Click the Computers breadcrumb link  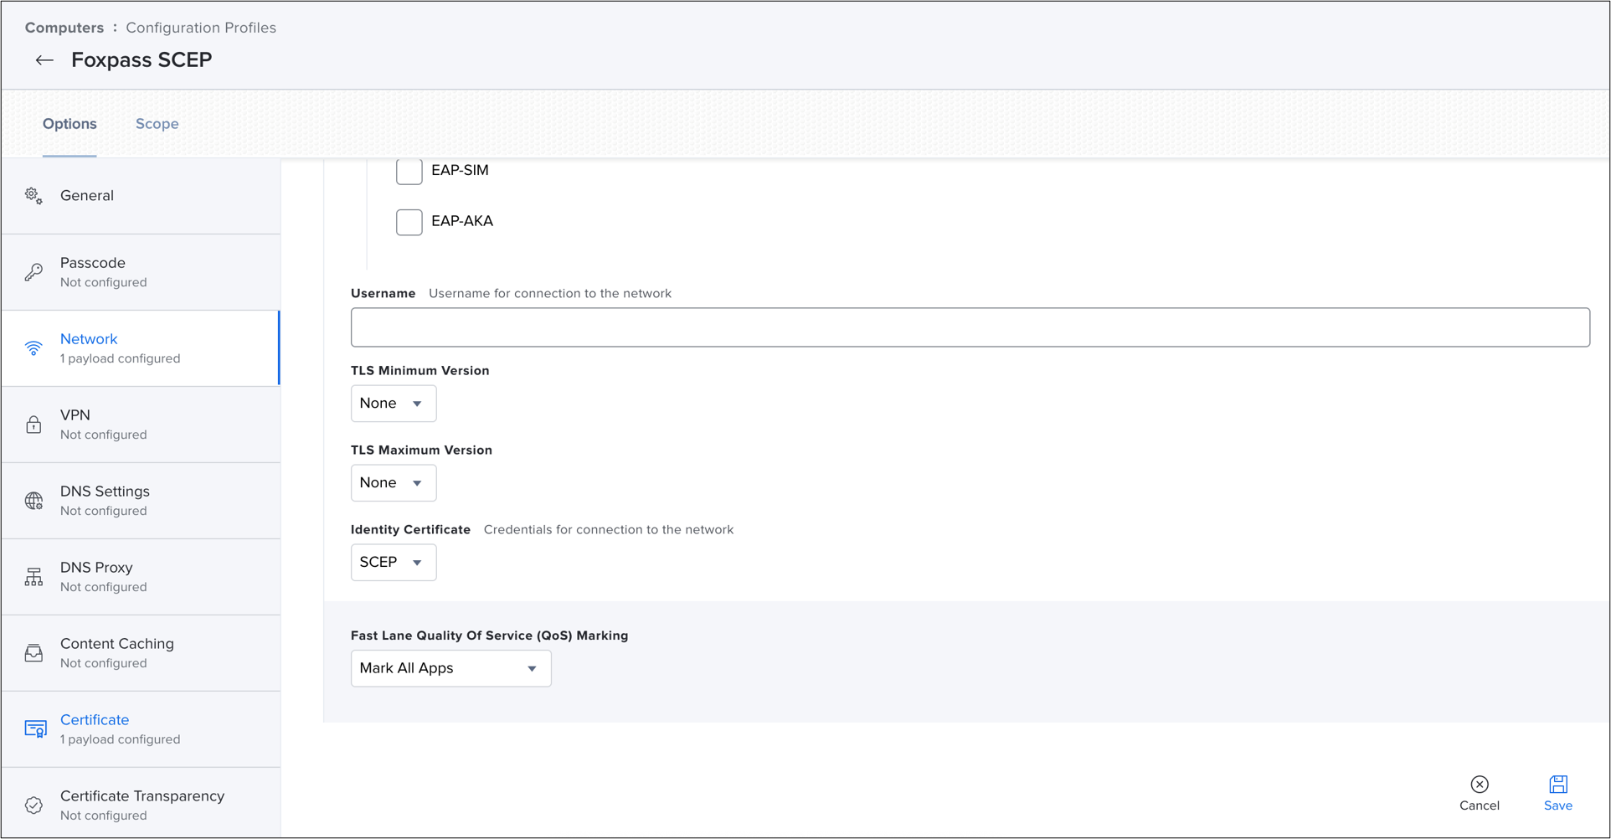click(x=64, y=28)
